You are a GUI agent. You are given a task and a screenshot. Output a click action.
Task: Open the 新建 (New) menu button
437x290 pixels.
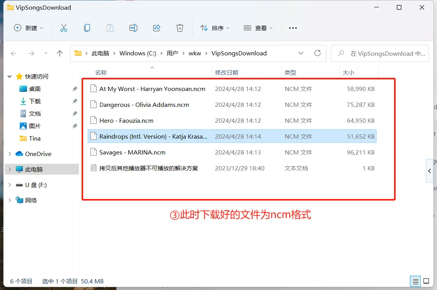click(29, 28)
